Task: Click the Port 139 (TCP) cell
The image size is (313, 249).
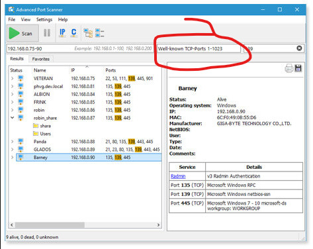Action: point(187,194)
